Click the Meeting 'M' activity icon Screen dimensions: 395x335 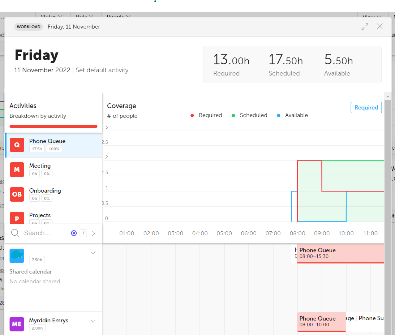pyautogui.click(x=17, y=169)
